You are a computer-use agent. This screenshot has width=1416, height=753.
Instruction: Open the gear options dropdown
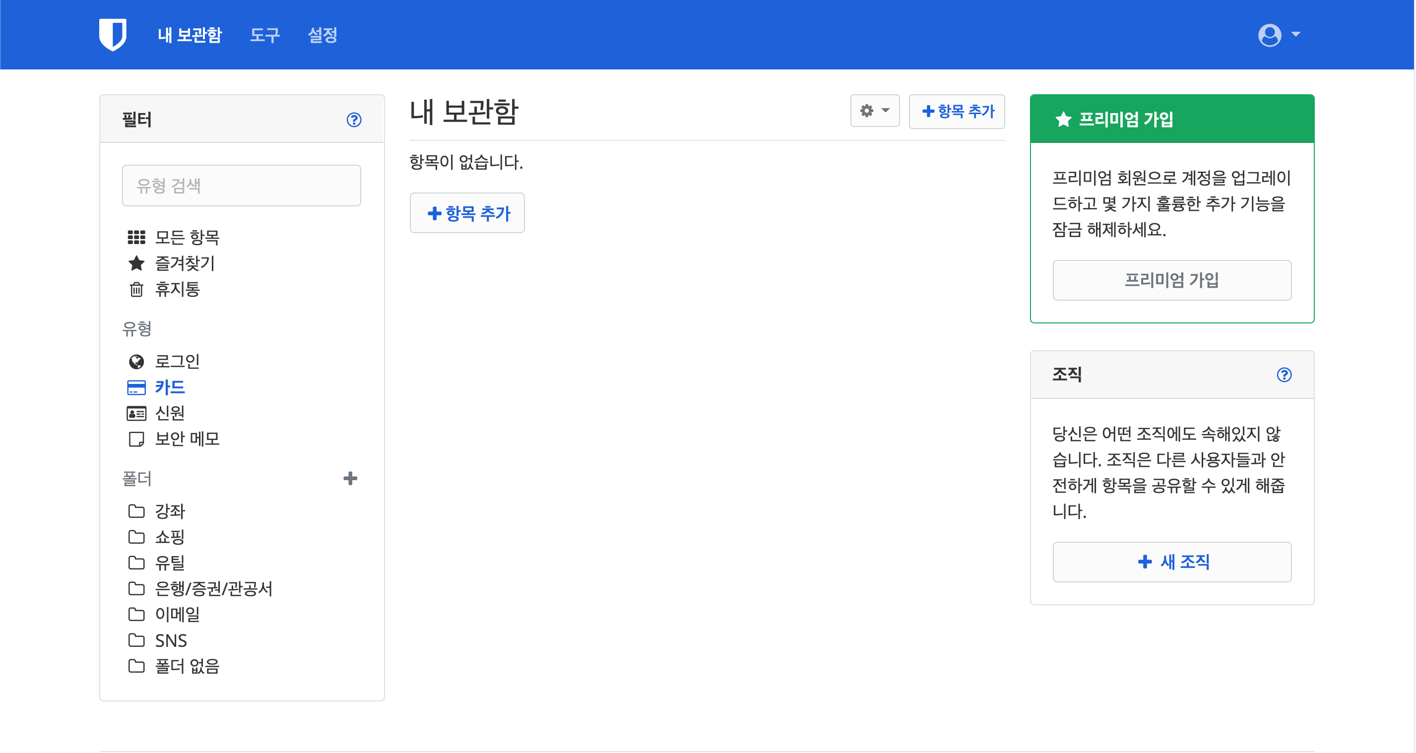pyautogui.click(x=875, y=111)
